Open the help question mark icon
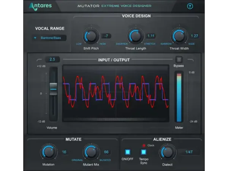The height and width of the screenshot is (171, 228). click(190, 6)
